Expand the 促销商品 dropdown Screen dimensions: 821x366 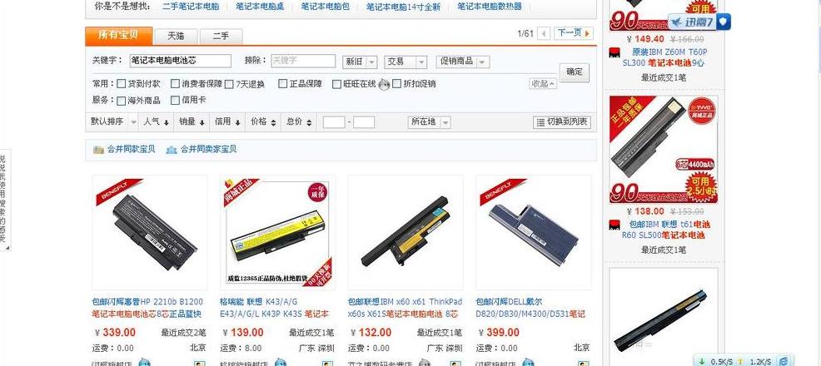coord(463,62)
